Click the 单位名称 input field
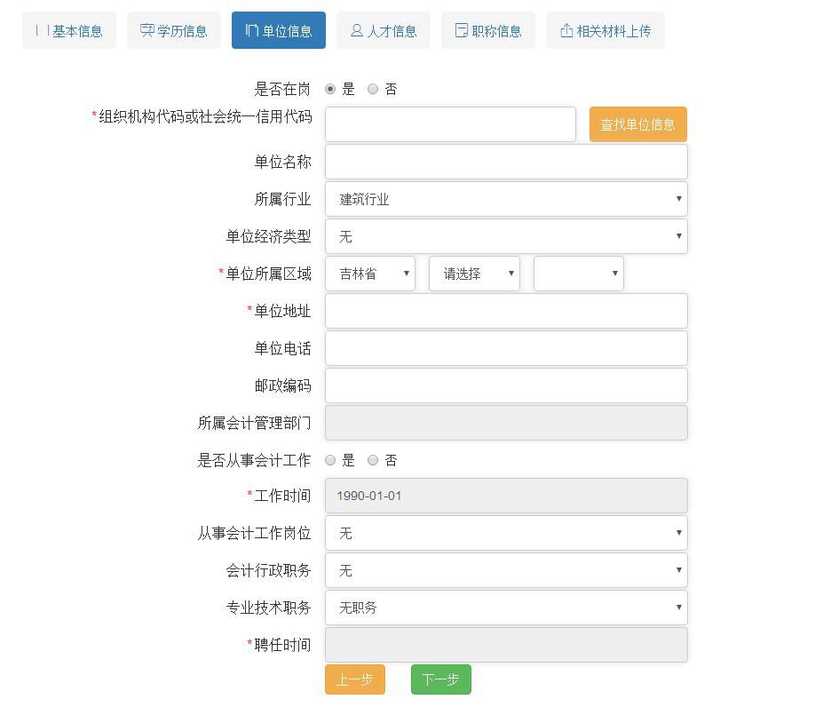The image size is (815, 707). pos(506,161)
